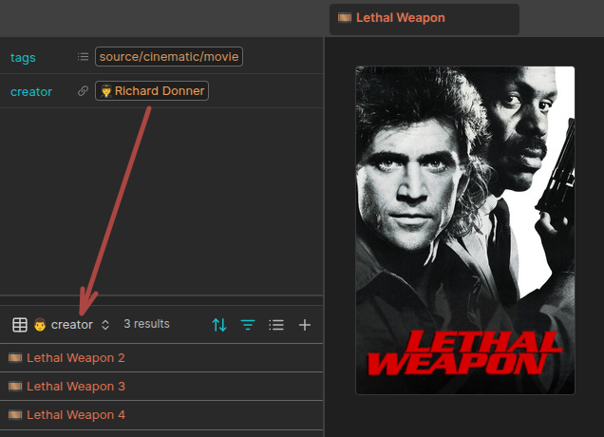604x437 pixels.
Task: Select the creator property name label
Action: (31, 91)
